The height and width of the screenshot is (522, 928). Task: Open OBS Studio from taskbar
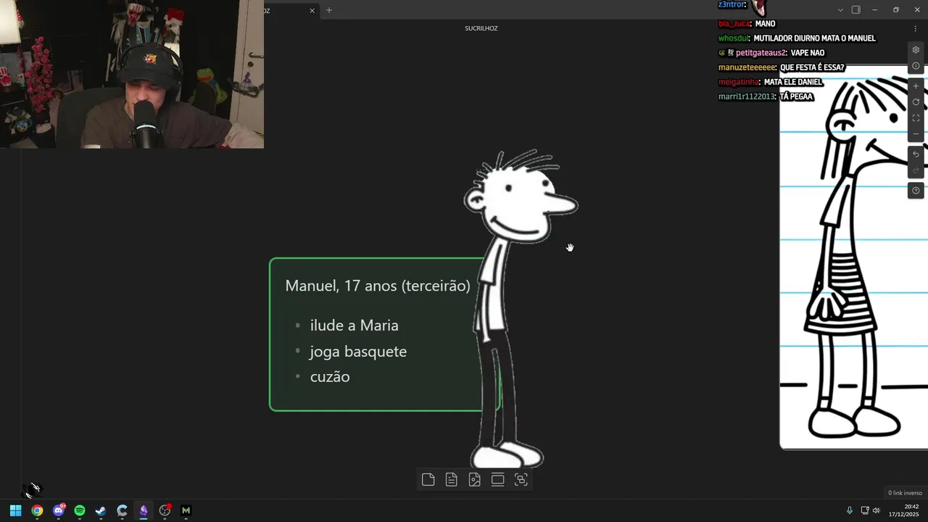165,510
